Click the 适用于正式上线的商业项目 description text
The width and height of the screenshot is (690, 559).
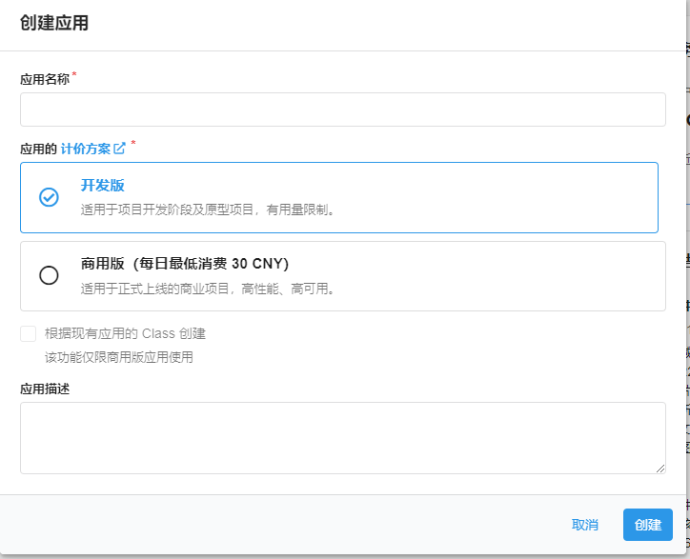208,289
